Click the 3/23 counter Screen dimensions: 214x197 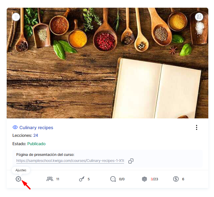click(x=154, y=179)
